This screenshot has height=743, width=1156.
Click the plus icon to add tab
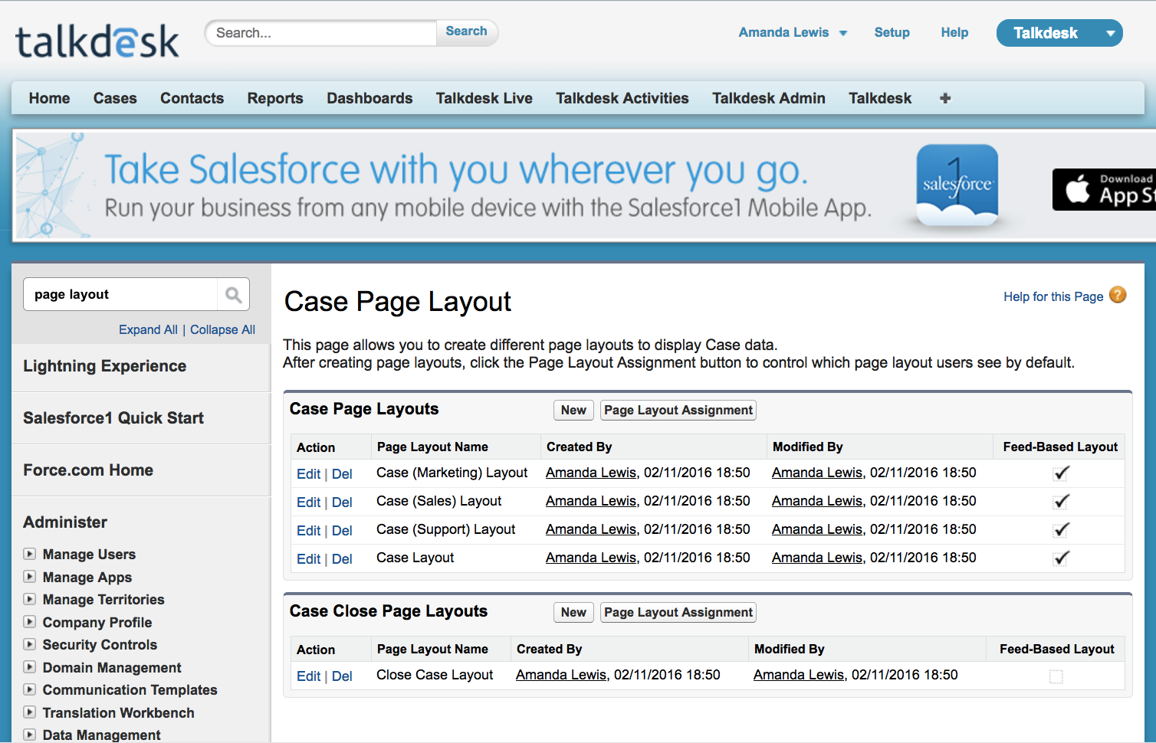(945, 98)
